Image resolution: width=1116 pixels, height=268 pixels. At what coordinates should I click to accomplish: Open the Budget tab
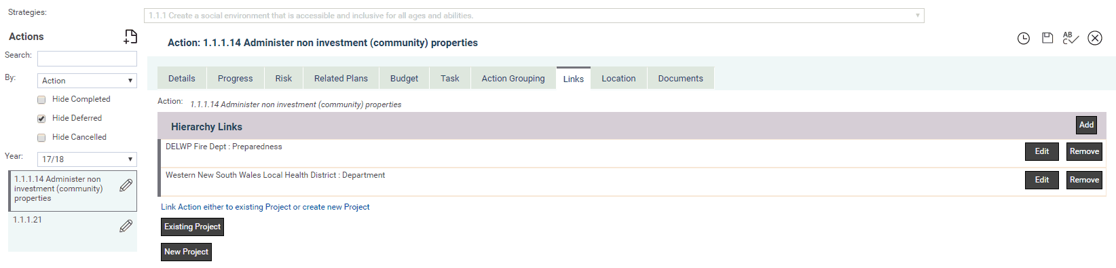[x=404, y=79]
